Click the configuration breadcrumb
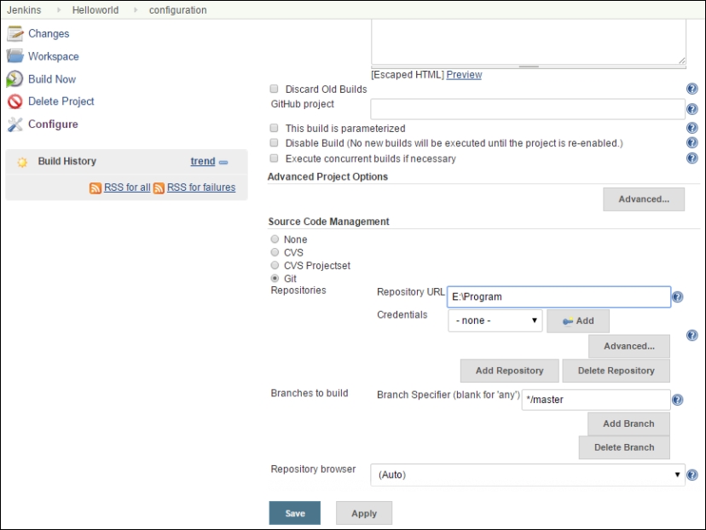This screenshot has width=706, height=530. pos(178,10)
